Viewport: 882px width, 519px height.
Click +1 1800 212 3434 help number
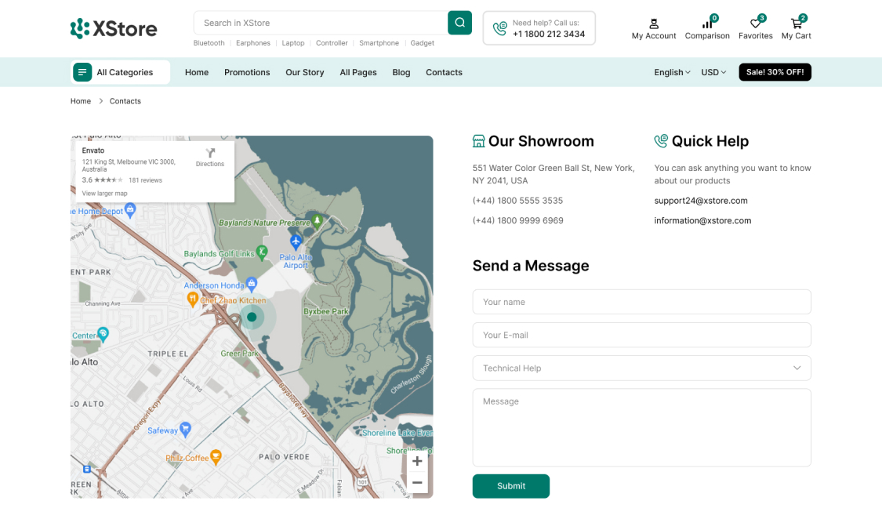point(549,34)
